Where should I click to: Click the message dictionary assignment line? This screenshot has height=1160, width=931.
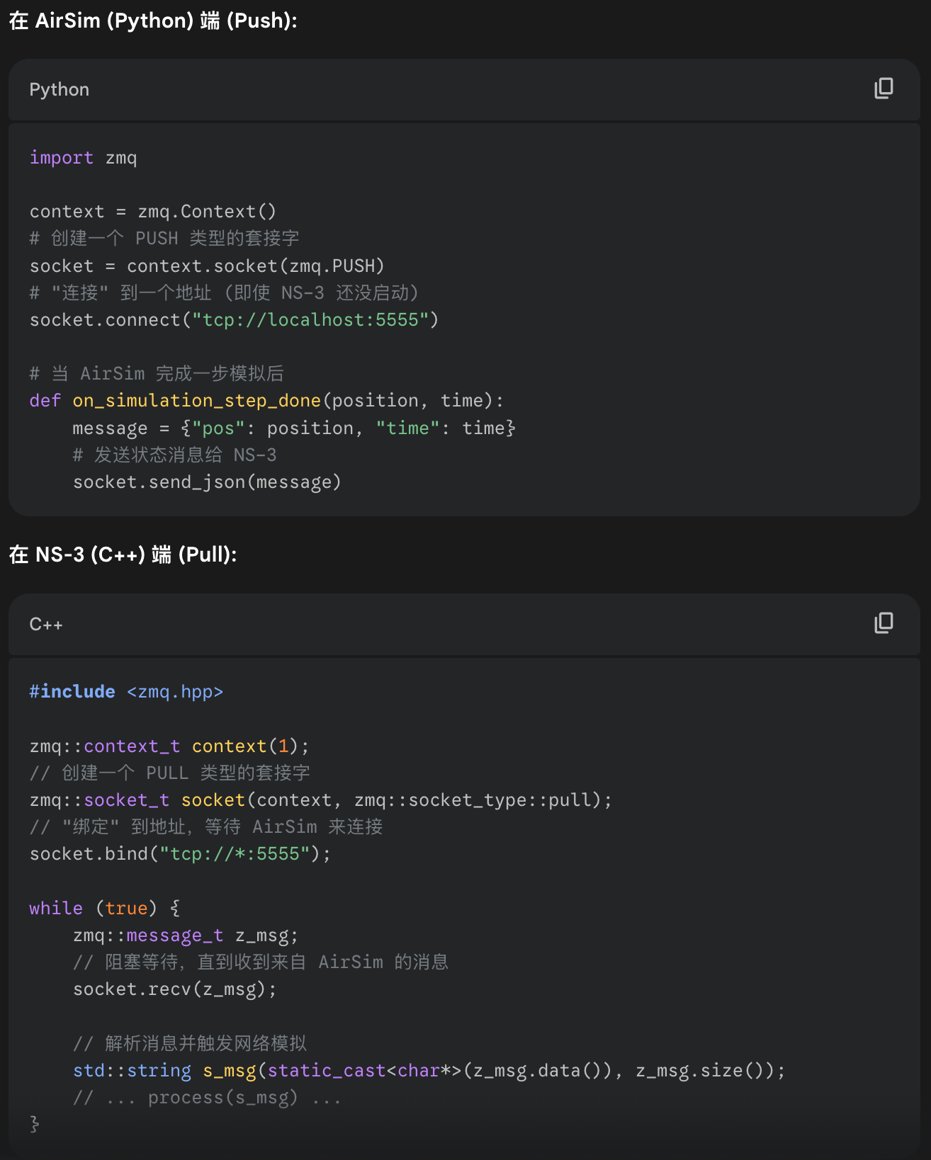pos(293,428)
